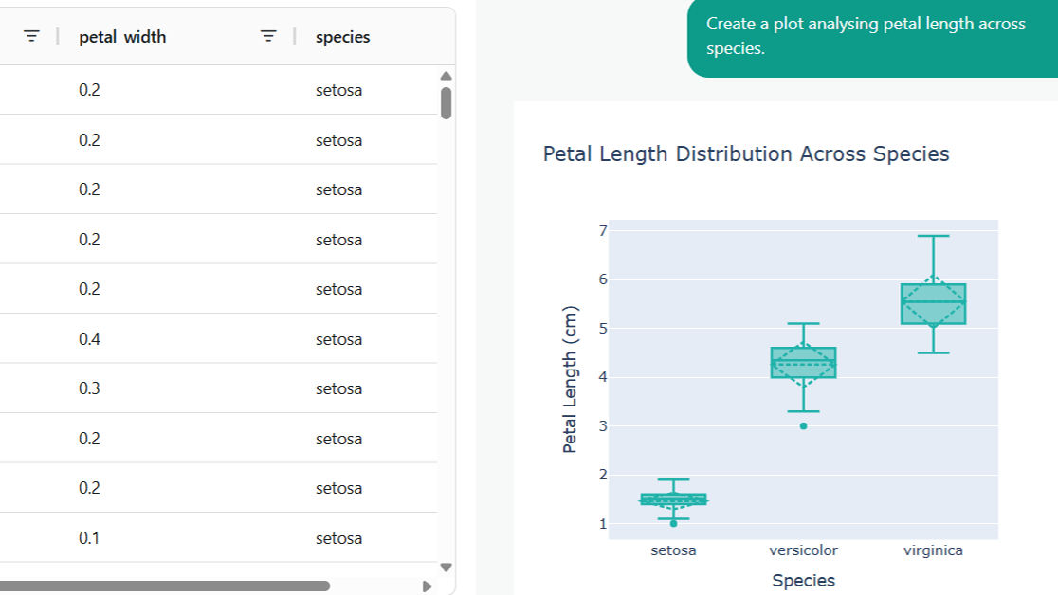Select the virginica box in the plot

(934, 304)
